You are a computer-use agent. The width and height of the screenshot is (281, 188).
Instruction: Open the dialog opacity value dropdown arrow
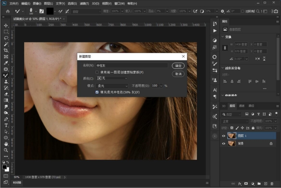(x=161, y=86)
